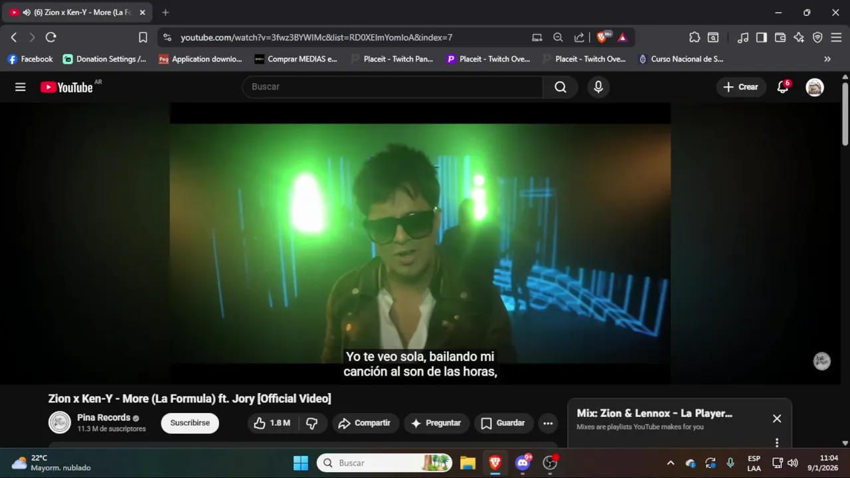Show hidden system tray icons chevron
The width and height of the screenshot is (850, 478).
click(671, 463)
